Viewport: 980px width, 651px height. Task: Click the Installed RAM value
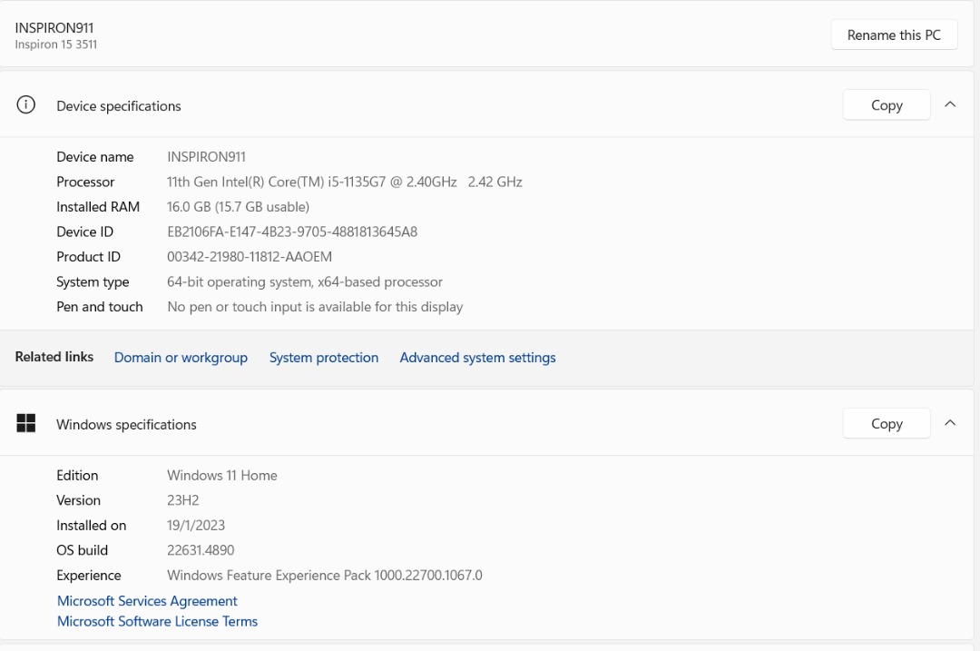point(238,207)
